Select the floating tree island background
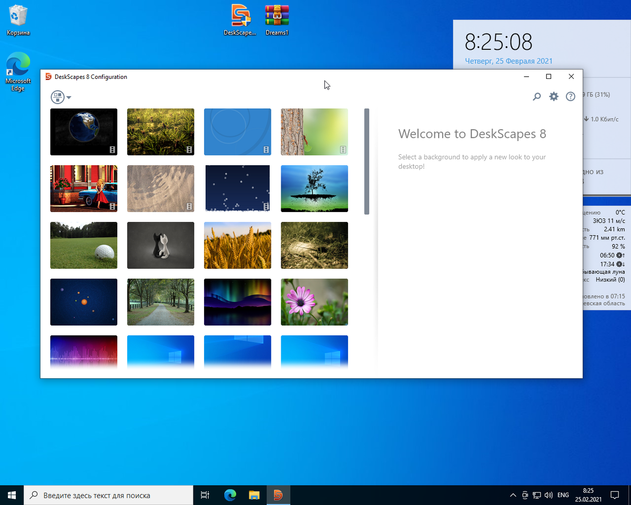 [314, 189]
